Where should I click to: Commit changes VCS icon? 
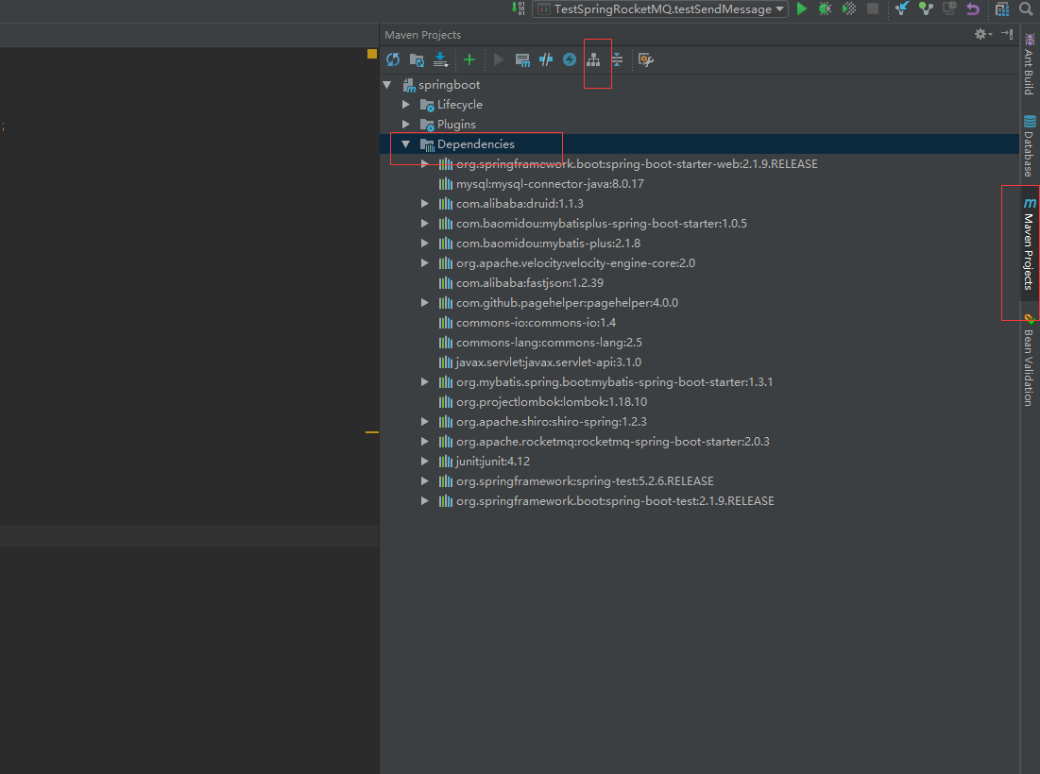(x=926, y=8)
